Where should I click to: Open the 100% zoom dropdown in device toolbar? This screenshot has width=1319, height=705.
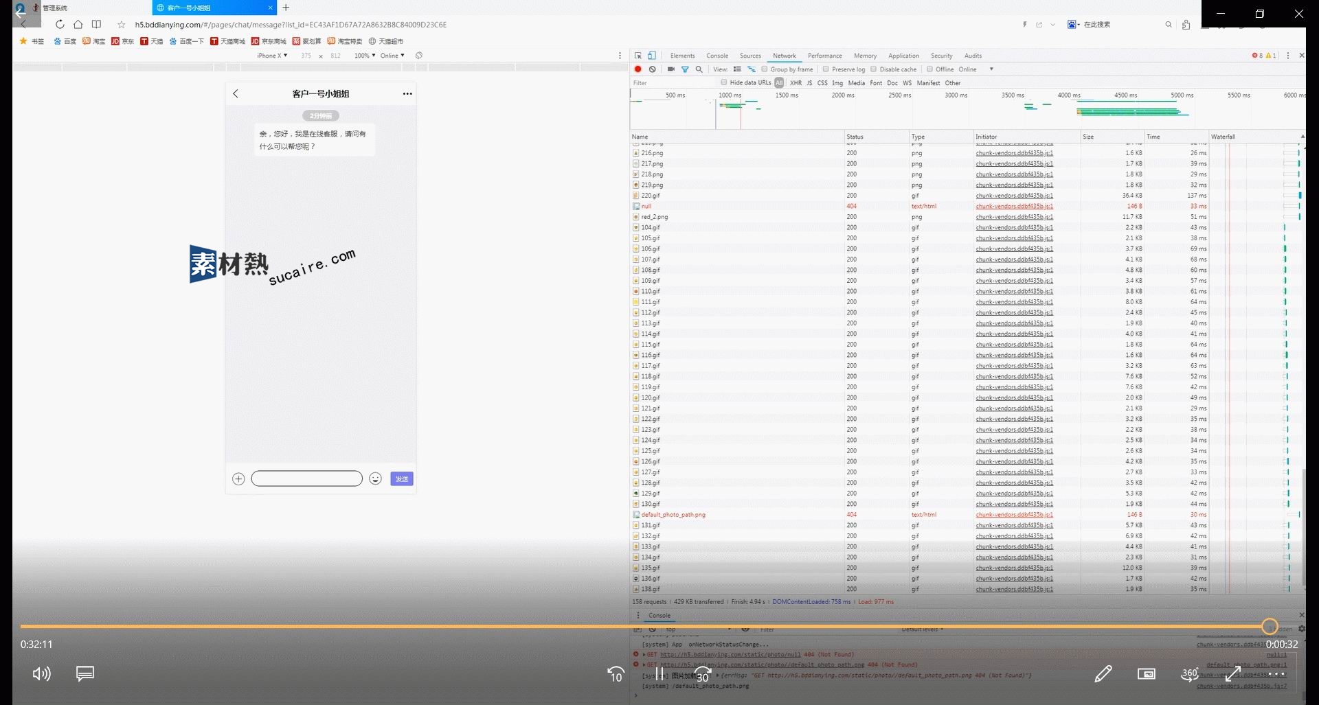(365, 56)
